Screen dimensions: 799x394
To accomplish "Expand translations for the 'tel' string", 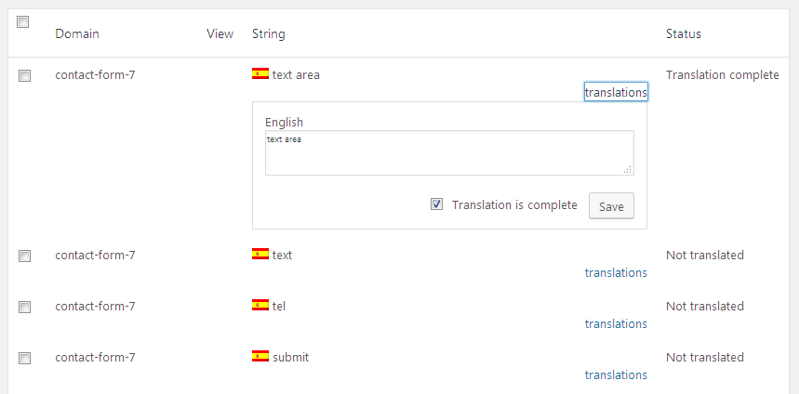I will pos(616,323).
